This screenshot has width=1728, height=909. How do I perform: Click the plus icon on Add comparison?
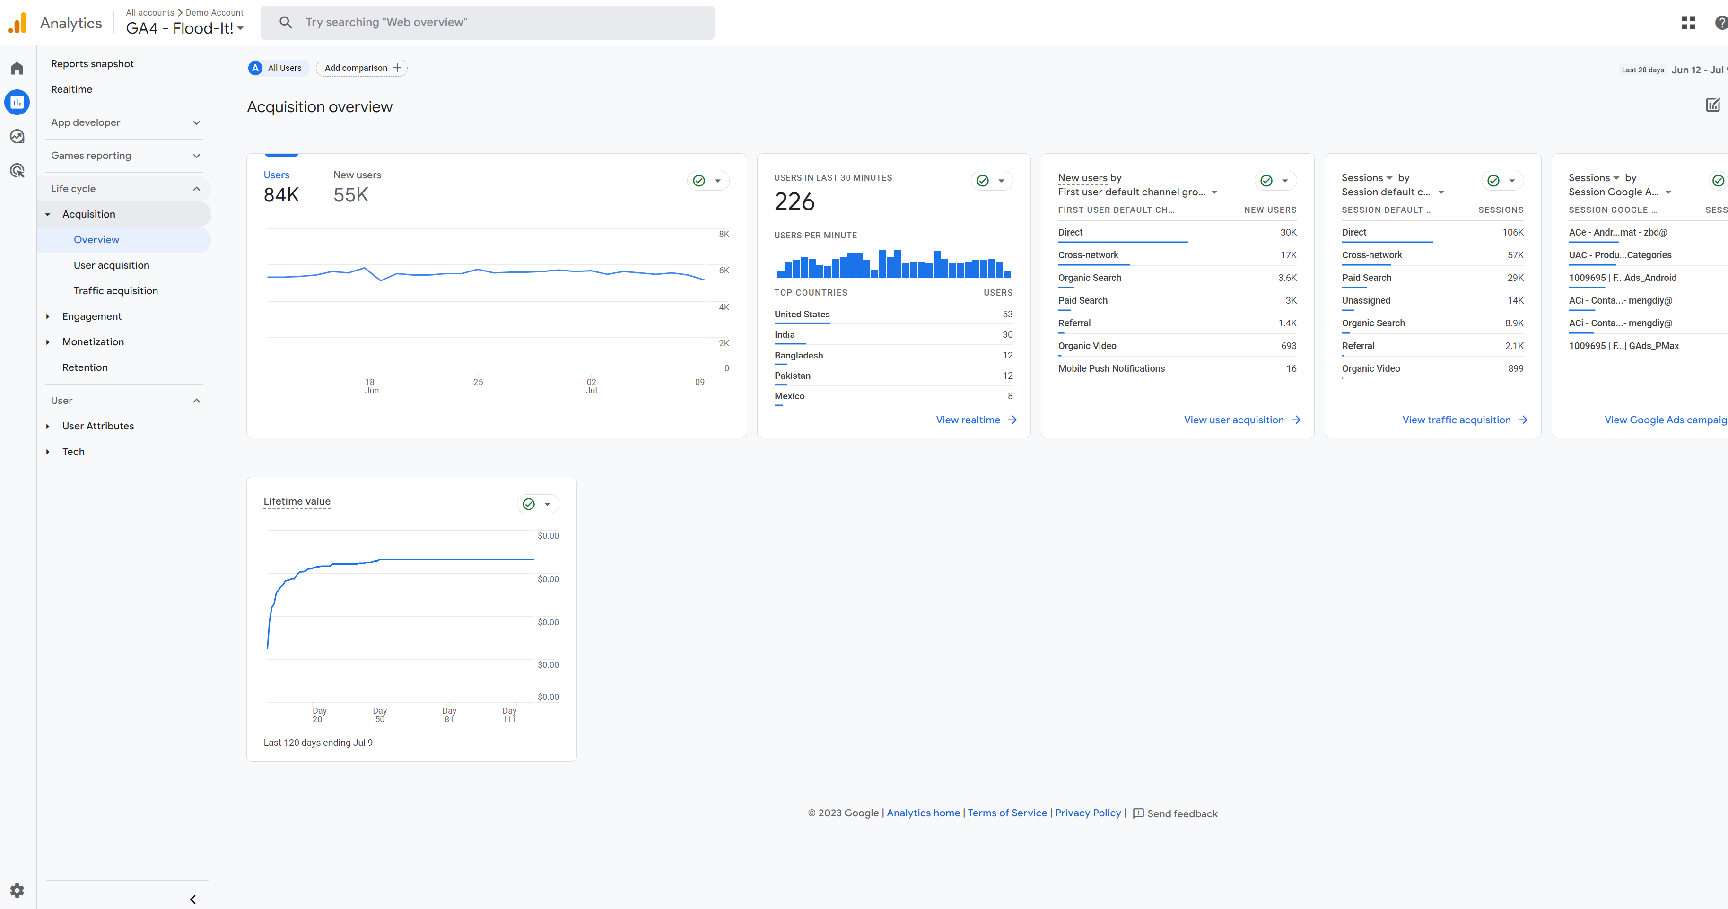coord(397,68)
